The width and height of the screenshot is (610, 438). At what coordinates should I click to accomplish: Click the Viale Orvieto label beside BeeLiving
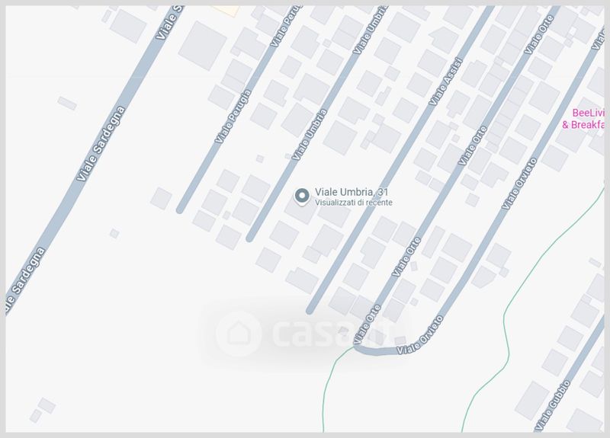click(519, 184)
